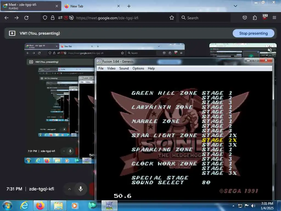Close the New Tab tab
Image resolution: width=281 pixels, height=211 pixels.
(x=119, y=6)
